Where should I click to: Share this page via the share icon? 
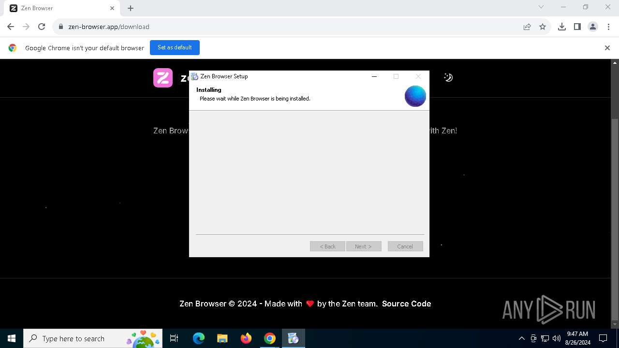point(527,27)
